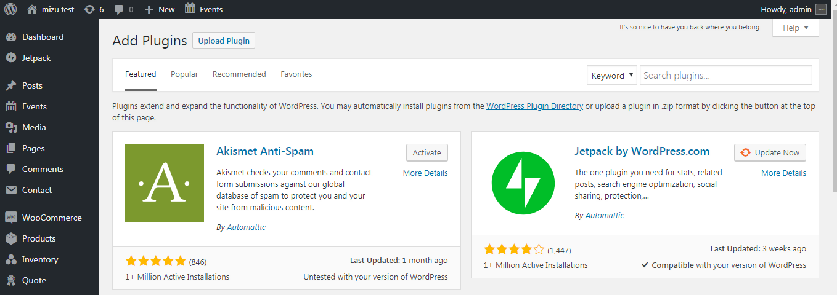Expand the Help panel dropdown
Screen dimensions: 837x295
tap(795, 28)
